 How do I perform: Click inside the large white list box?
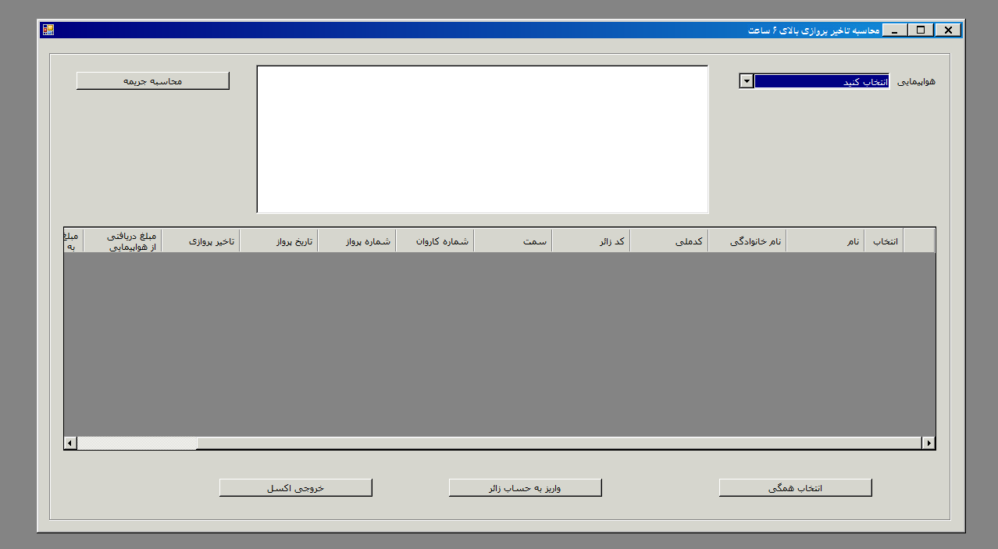pos(482,139)
